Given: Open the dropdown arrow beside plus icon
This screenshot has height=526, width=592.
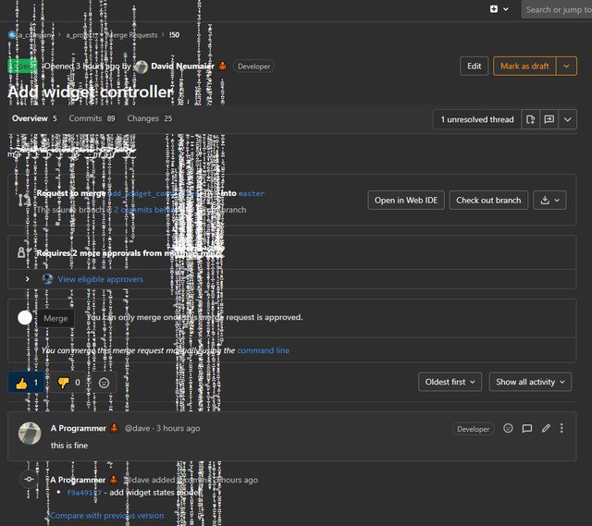Looking at the screenshot, I should point(506,9).
